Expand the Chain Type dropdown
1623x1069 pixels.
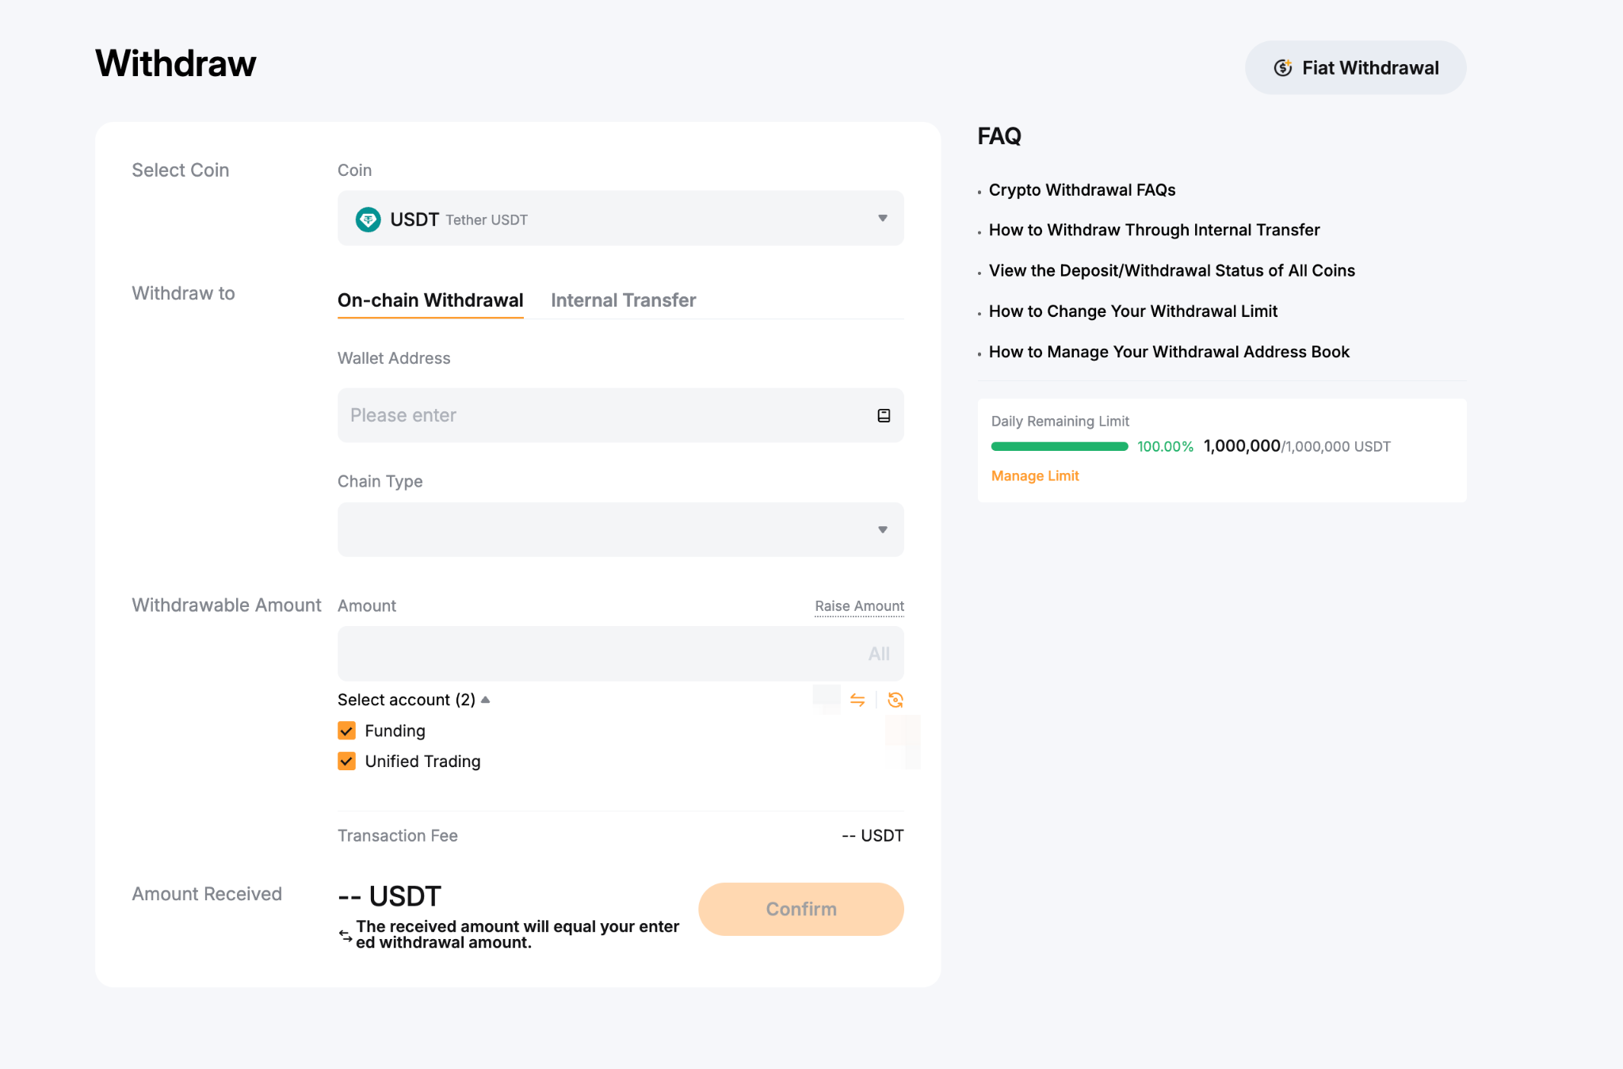(882, 529)
